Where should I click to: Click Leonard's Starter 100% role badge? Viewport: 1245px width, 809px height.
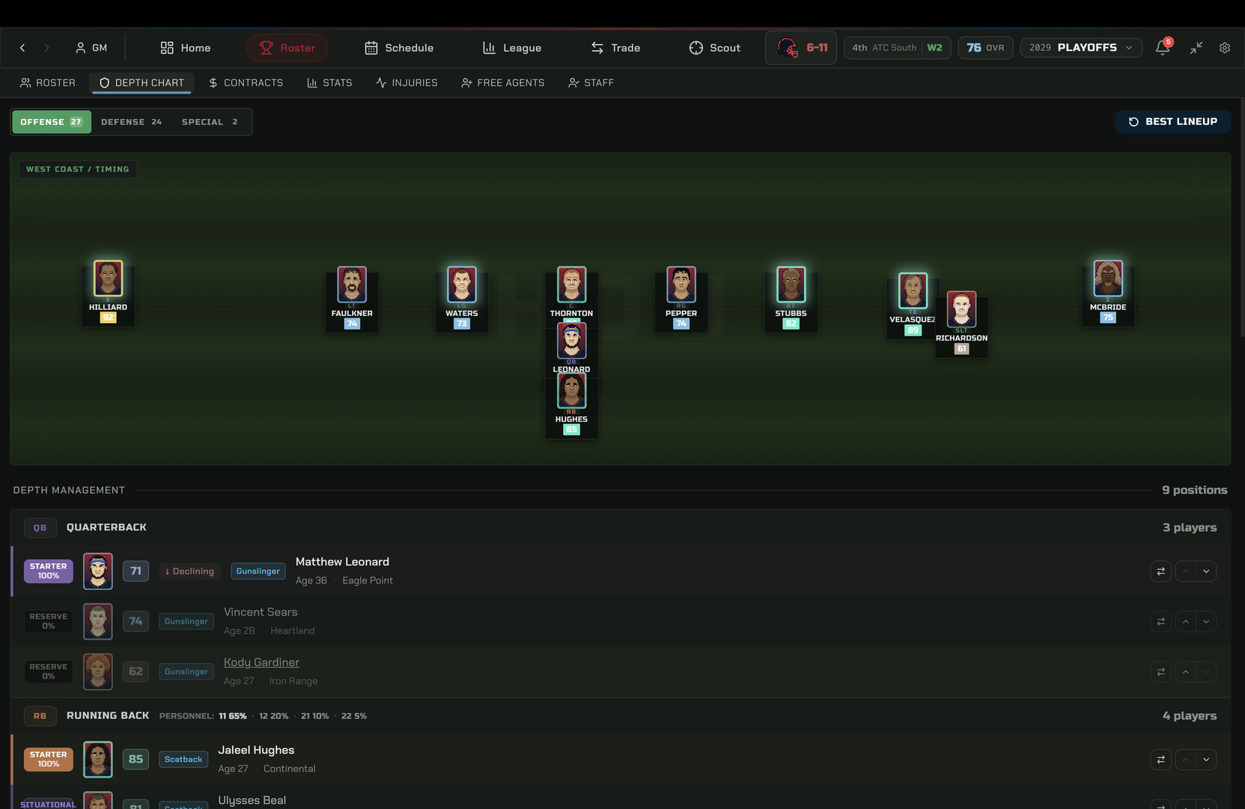[x=49, y=572]
